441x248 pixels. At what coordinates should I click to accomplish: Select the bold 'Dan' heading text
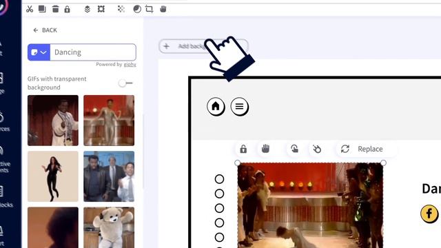(x=431, y=189)
